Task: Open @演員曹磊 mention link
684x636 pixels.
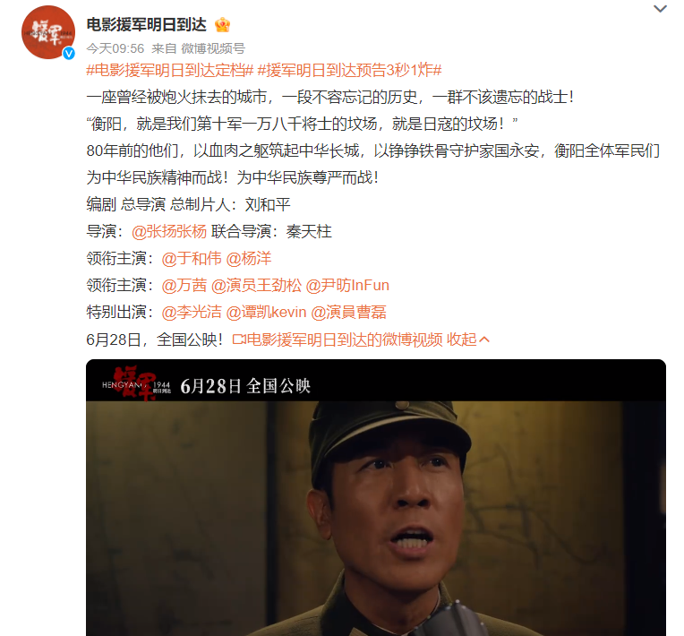Action: coord(348,312)
